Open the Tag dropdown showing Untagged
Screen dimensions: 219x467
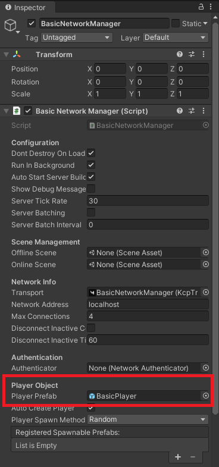77,37
